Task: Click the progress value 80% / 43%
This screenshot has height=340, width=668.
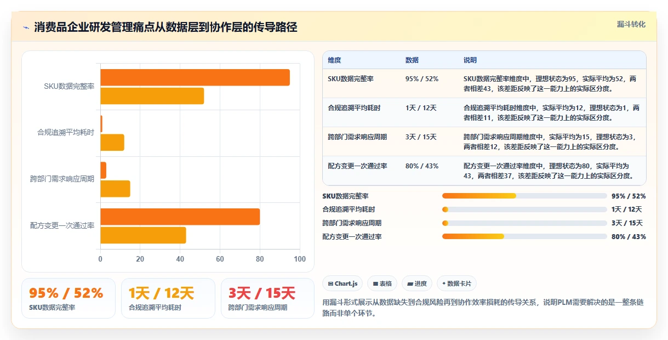Action: click(629, 237)
